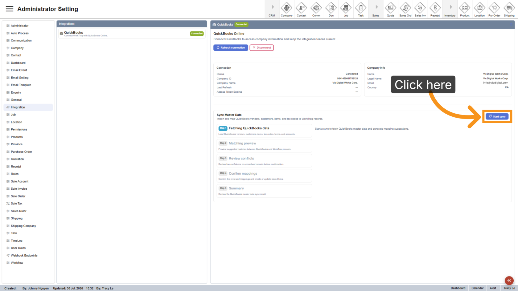The image size is (518, 291).
Task: Click the Connected badge in QuickBooks header
Action: click(x=241, y=24)
